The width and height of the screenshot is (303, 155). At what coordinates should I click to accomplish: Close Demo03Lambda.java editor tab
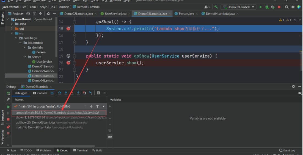(170, 14)
